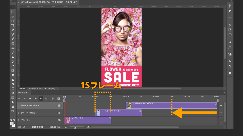Open the Paragraph panel icon
The width and height of the screenshot is (243, 136).
[230, 66]
